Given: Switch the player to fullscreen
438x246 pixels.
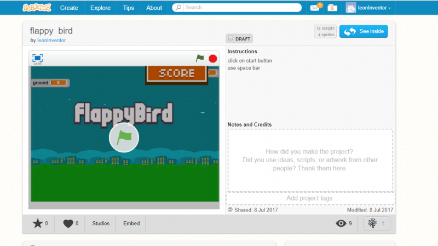Looking at the screenshot, I should pos(37,58).
